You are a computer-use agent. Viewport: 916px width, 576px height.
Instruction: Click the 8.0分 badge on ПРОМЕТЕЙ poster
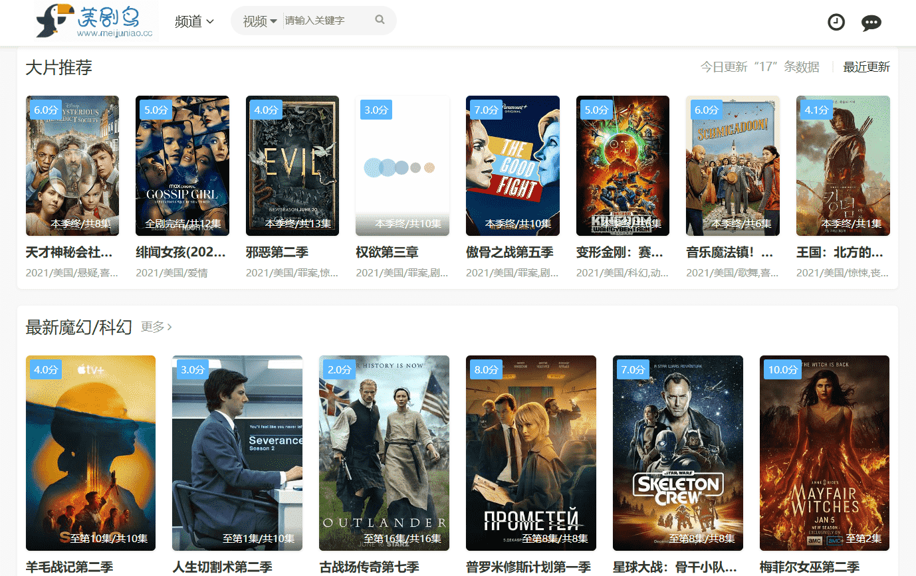(x=486, y=369)
